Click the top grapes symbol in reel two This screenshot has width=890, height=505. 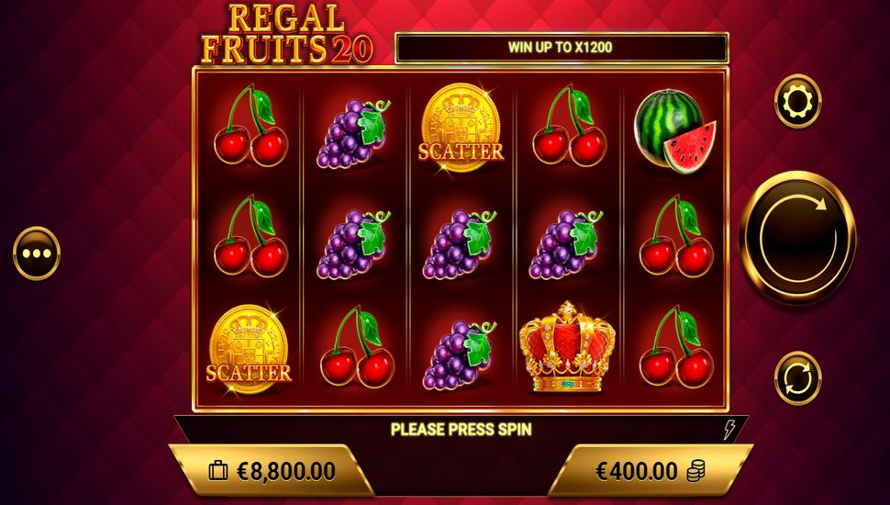coord(354,134)
